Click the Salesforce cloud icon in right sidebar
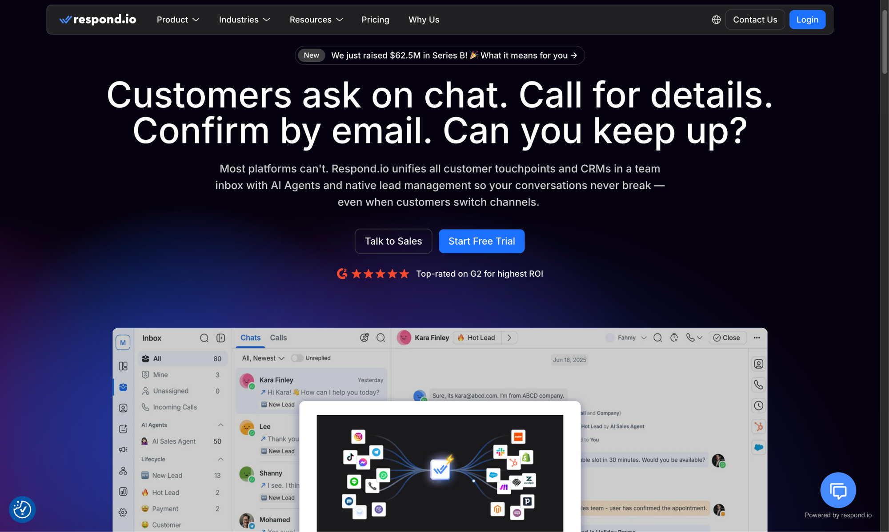The image size is (889, 532). tap(758, 447)
